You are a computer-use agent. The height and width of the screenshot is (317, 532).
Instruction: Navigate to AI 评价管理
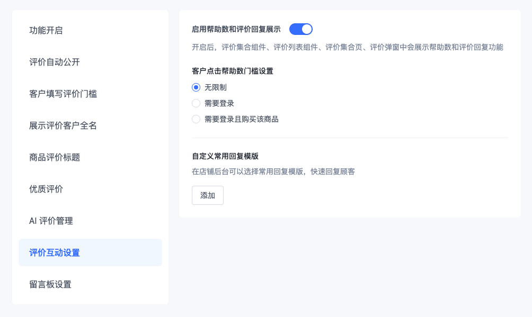coord(90,221)
